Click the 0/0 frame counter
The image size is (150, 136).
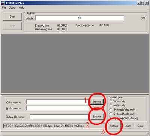[143, 18]
